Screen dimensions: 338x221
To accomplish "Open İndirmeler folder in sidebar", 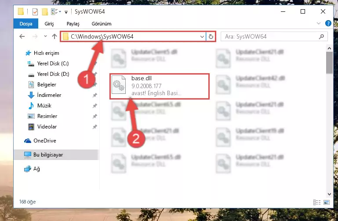I will click(49, 95).
